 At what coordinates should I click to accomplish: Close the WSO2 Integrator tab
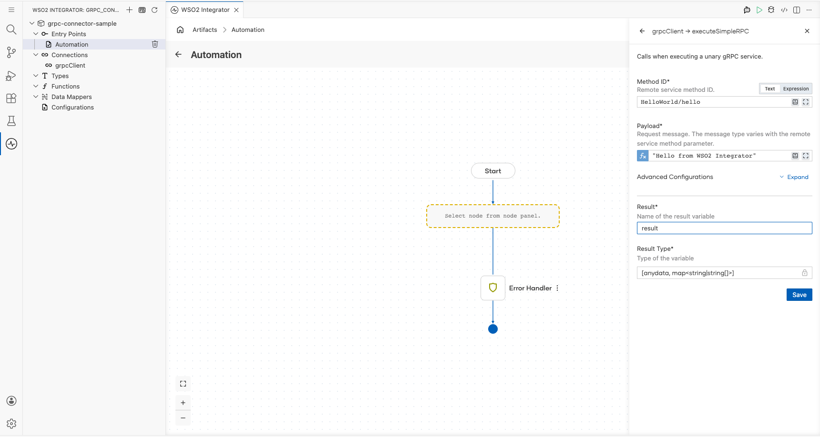tap(236, 10)
